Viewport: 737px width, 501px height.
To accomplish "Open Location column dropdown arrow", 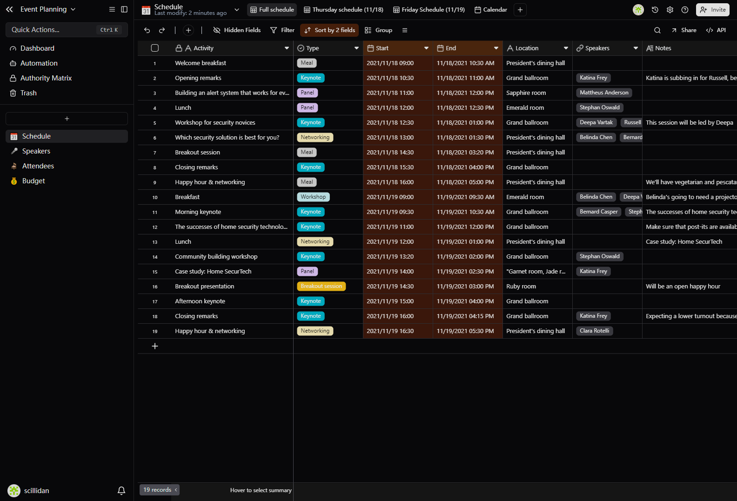I will 566,48.
